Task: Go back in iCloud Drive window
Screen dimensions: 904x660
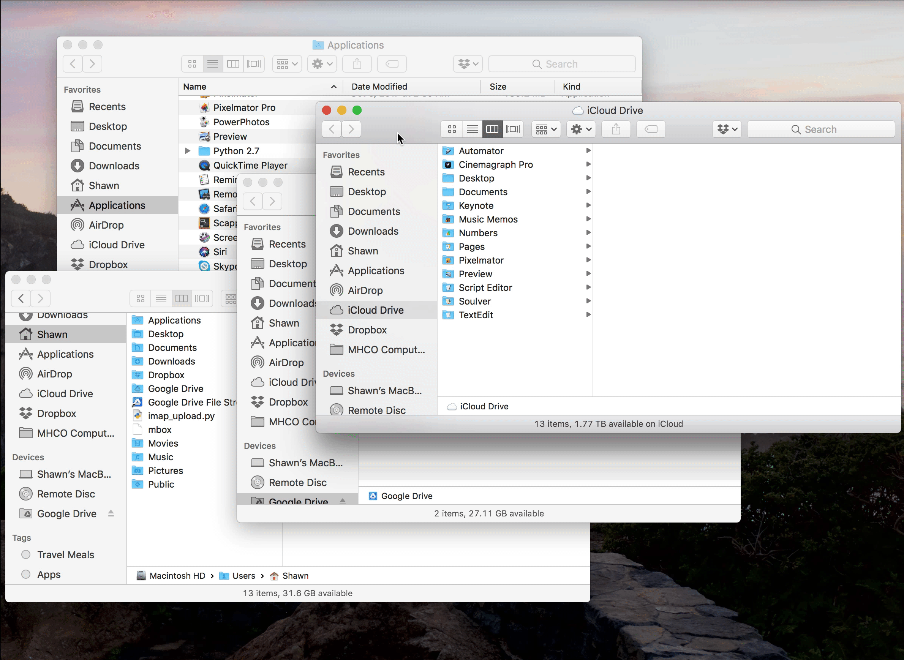Action: click(x=332, y=129)
